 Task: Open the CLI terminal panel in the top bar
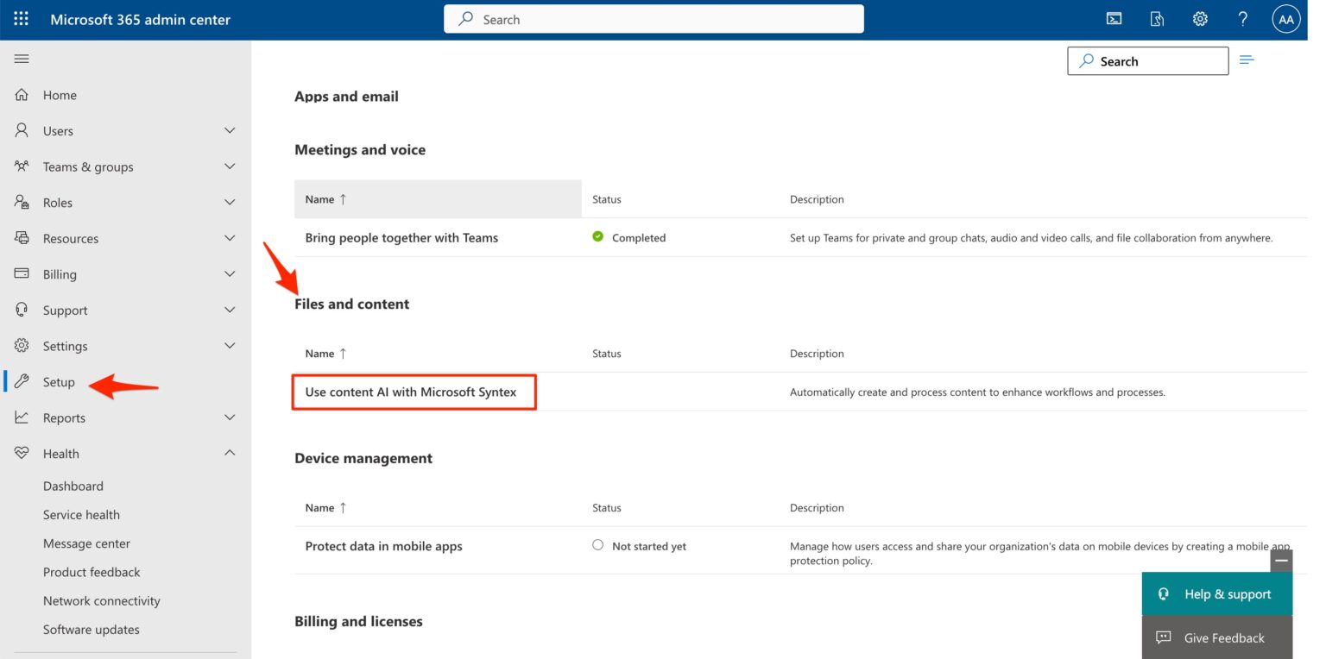pos(1114,18)
